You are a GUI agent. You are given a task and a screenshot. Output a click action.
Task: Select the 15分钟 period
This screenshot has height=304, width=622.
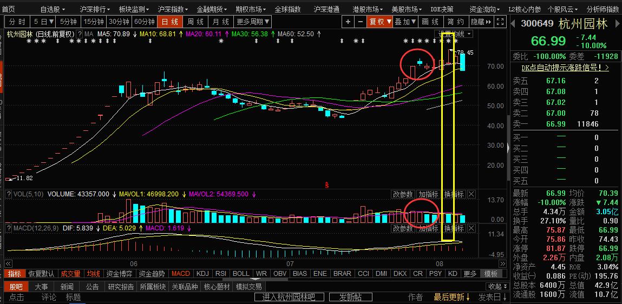coord(94,22)
